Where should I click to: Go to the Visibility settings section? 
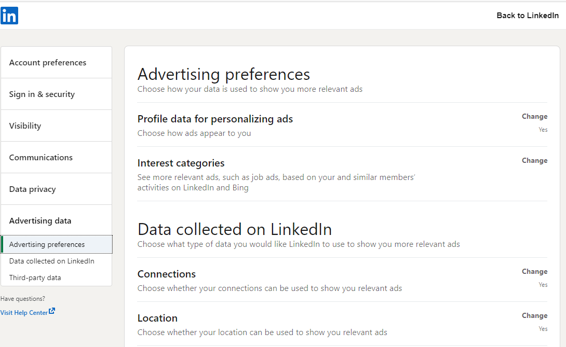[25, 126]
